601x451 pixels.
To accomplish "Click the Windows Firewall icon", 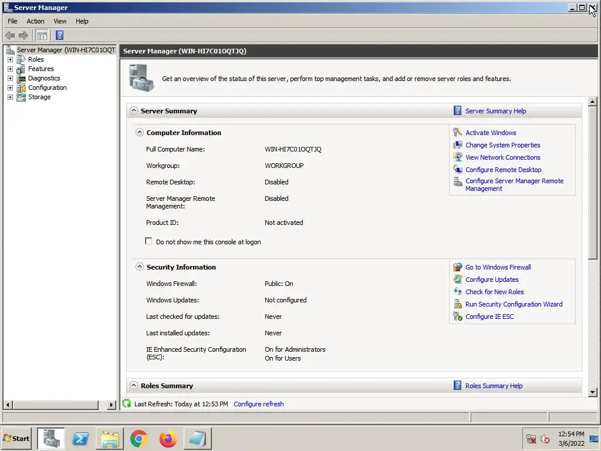I will [x=457, y=267].
